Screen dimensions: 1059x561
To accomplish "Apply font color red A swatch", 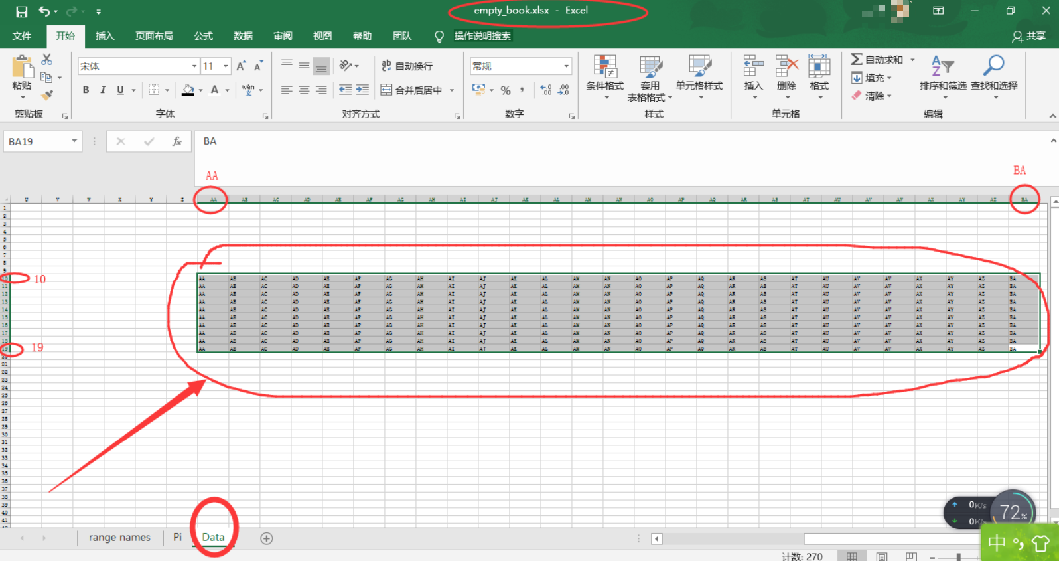I will pos(214,90).
